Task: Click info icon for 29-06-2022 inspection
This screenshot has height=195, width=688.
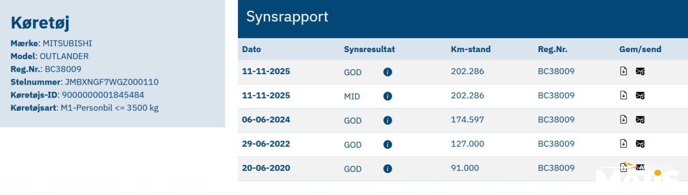Action: [x=387, y=144]
